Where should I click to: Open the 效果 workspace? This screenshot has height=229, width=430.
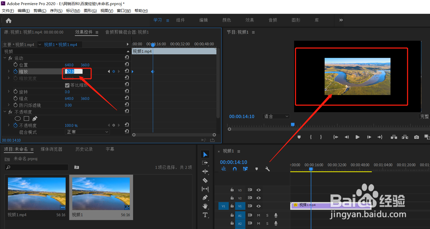click(x=250, y=20)
